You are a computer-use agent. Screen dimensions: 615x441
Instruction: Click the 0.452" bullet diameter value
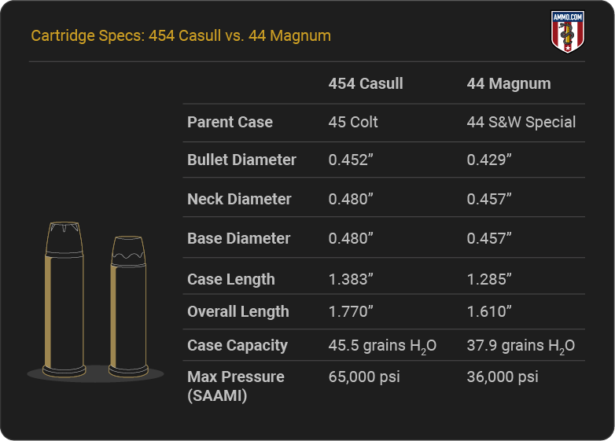[351, 160]
